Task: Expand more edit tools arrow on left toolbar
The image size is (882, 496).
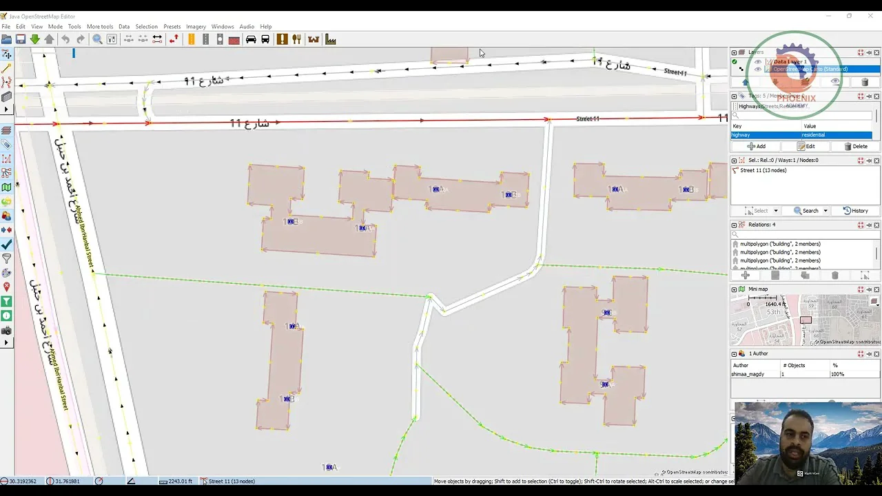Action: [6, 110]
